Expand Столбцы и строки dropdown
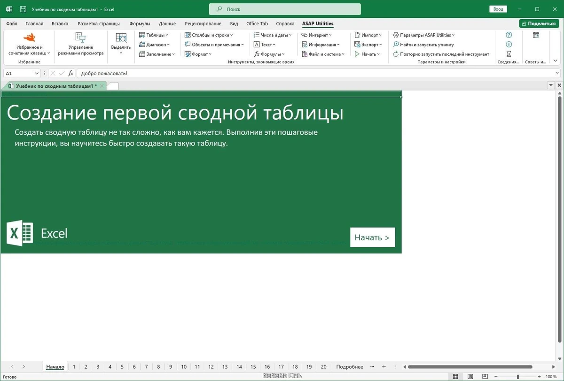This screenshot has width=564, height=381. tap(208, 35)
